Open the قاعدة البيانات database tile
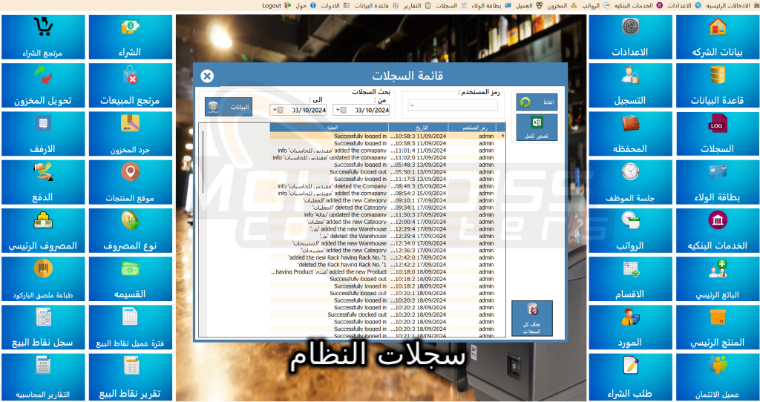Viewport: 760px width, 402px height. point(717,85)
